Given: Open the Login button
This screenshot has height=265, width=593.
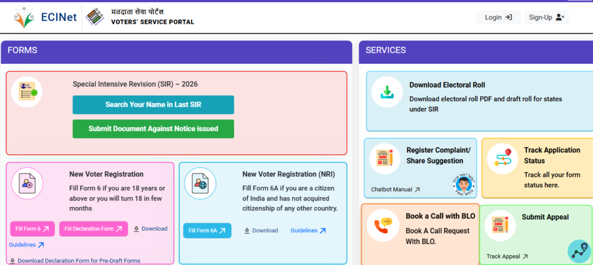Looking at the screenshot, I should click(x=498, y=17).
